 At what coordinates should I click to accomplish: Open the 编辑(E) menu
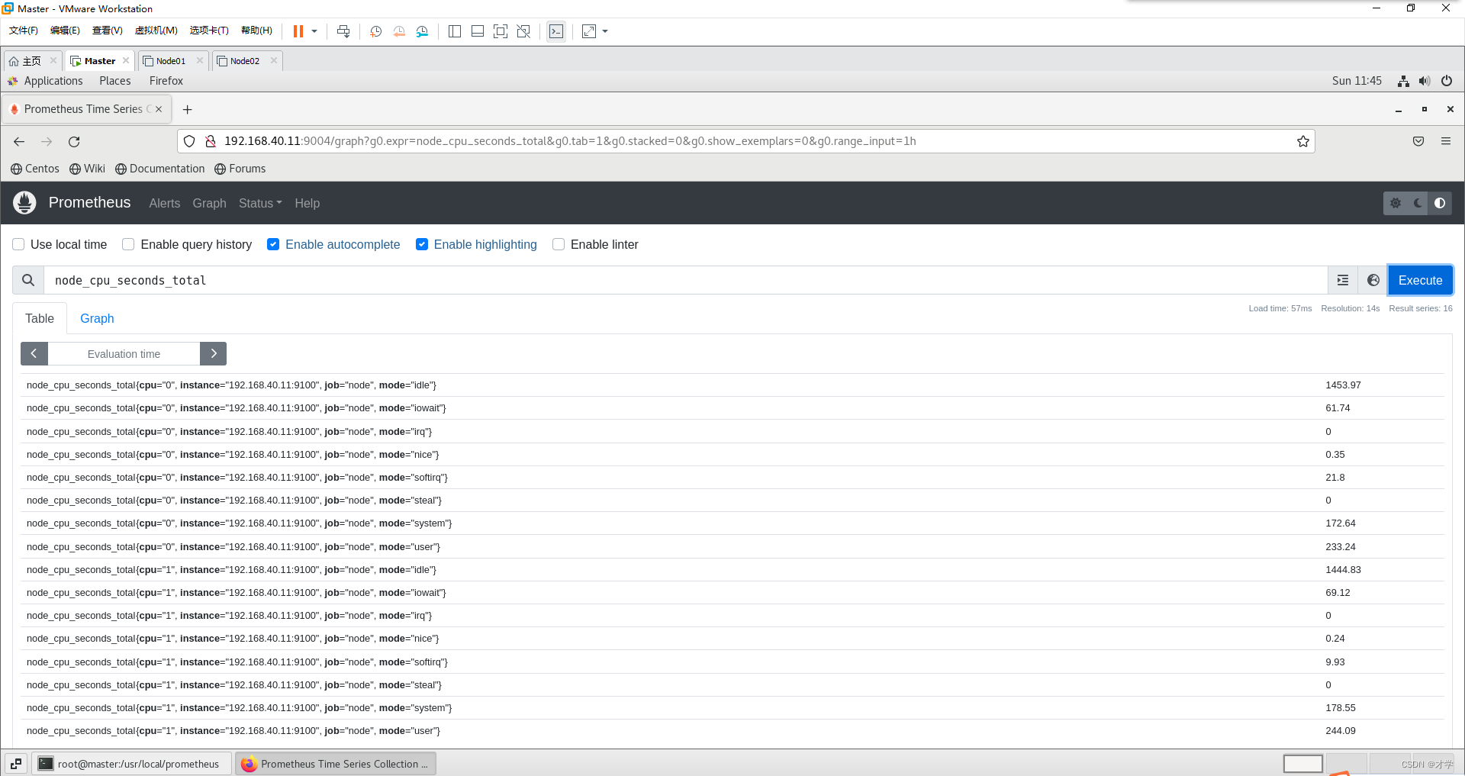(x=65, y=31)
